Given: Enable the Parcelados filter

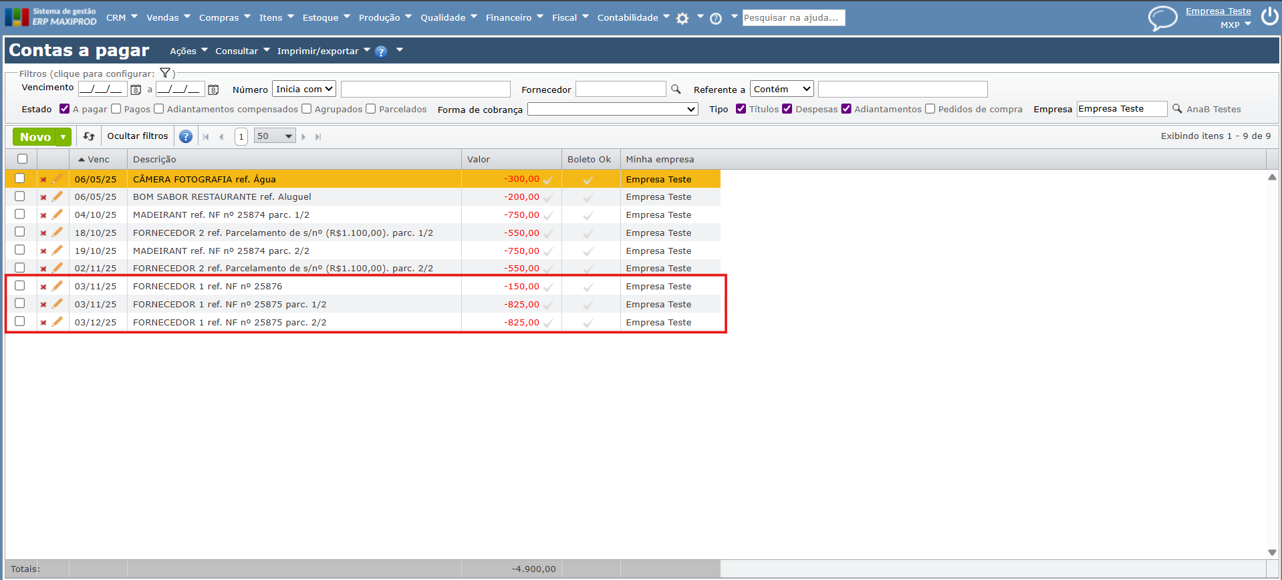Looking at the screenshot, I should (371, 109).
